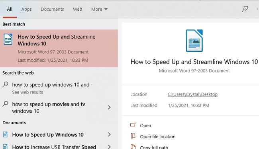
Task: Click the feedback person icon
Action: (x=245, y=9)
